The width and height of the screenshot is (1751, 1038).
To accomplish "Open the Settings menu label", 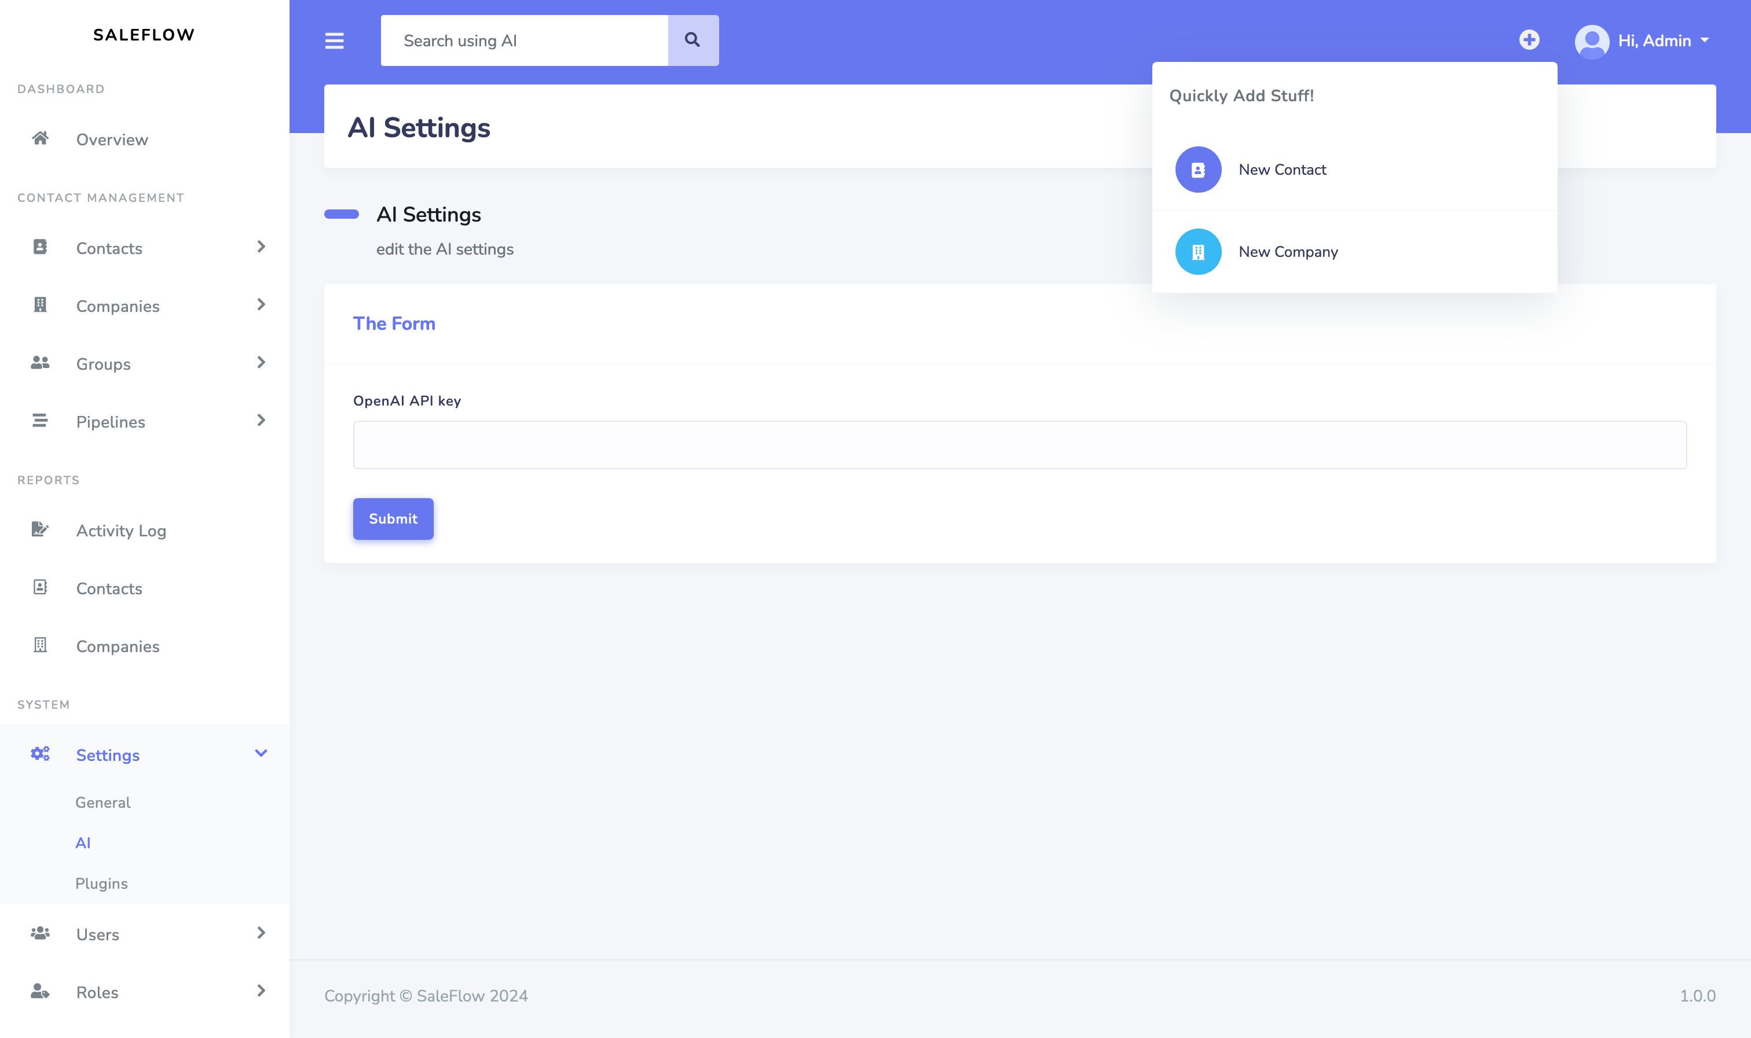I will 108,756.
